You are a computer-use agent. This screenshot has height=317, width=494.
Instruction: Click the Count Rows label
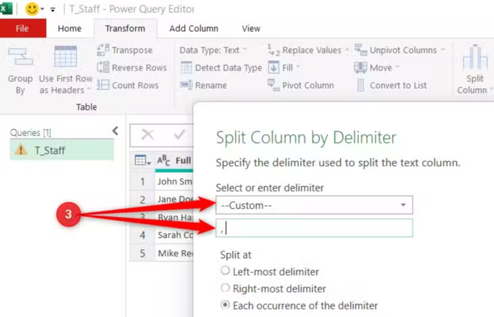pos(135,85)
